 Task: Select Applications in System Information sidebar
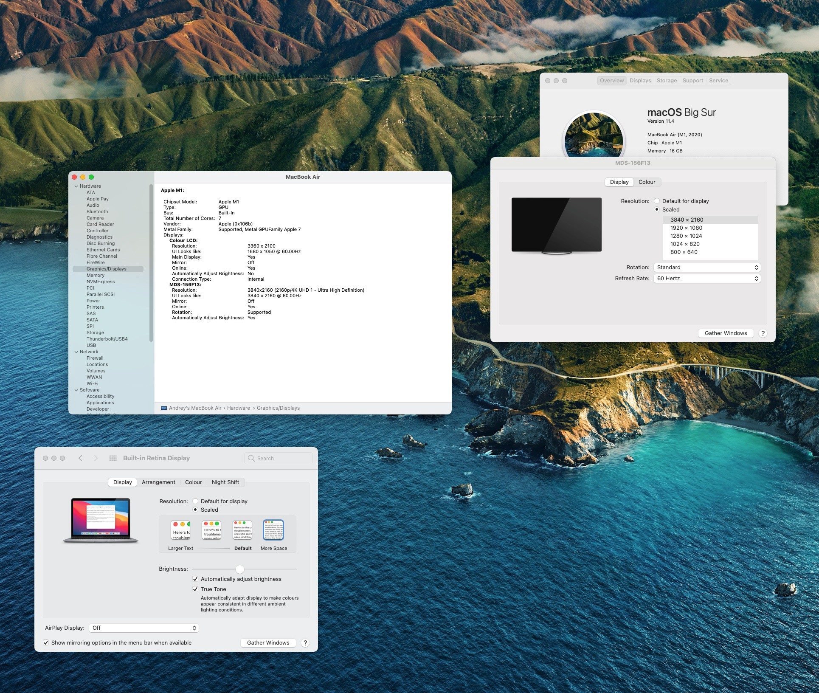[x=100, y=403]
